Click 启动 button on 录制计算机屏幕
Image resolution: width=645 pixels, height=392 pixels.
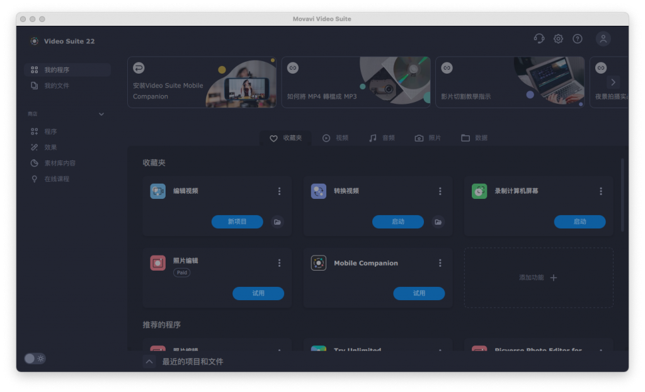click(579, 222)
